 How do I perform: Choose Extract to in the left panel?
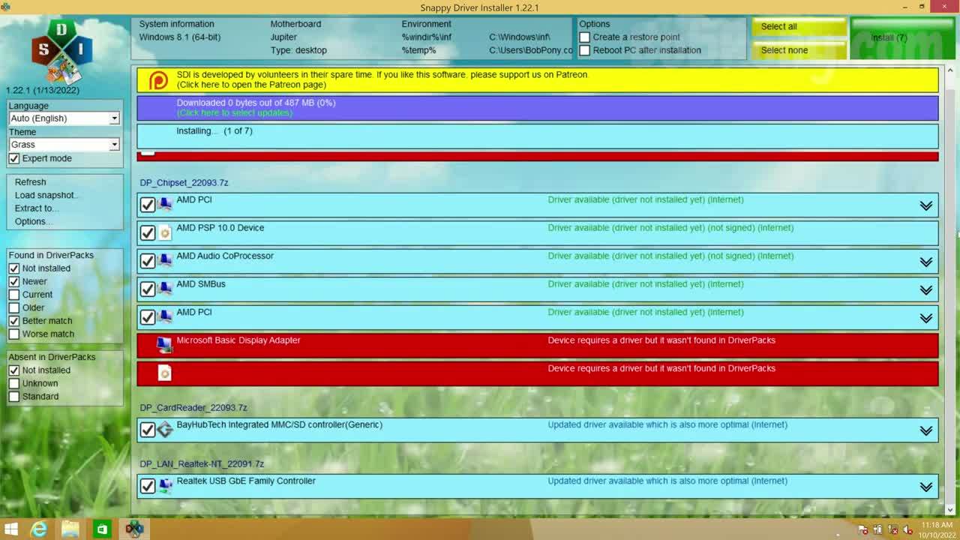tap(37, 208)
